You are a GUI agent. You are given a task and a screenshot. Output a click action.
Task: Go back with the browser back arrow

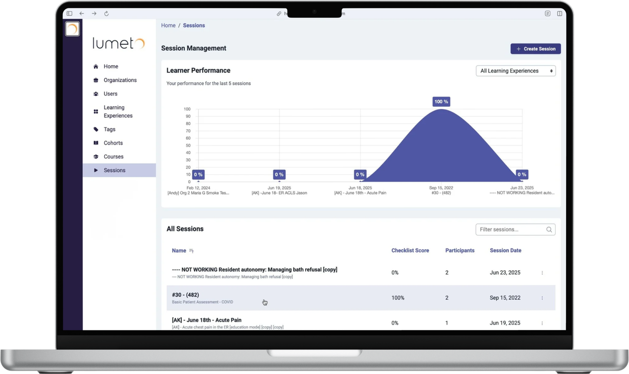click(x=81, y=13)
